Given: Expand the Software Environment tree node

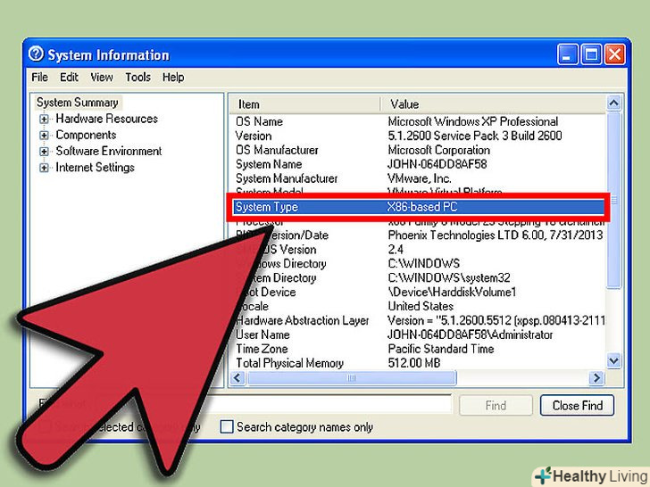Looking at the screenshot, I should [44, 152].
